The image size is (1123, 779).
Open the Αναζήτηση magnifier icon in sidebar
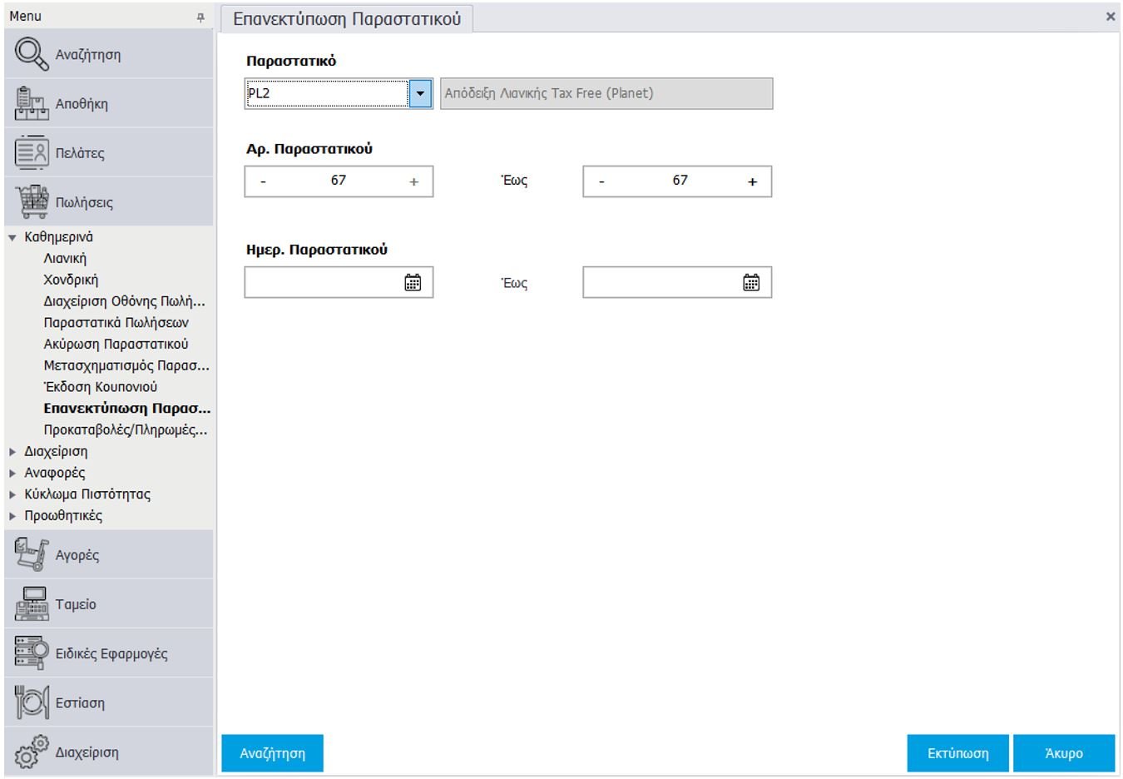(x=32, y=54)
